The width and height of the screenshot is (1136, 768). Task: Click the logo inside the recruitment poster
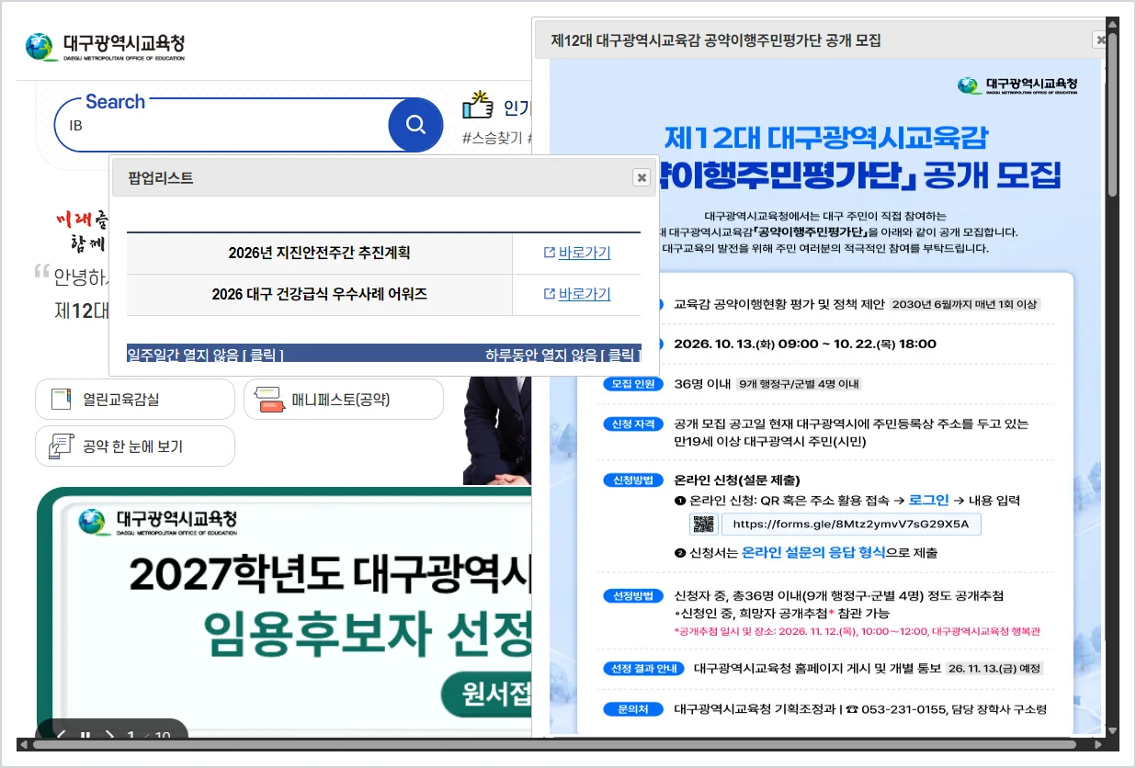pyautogui.click(x=1017, y=85)
